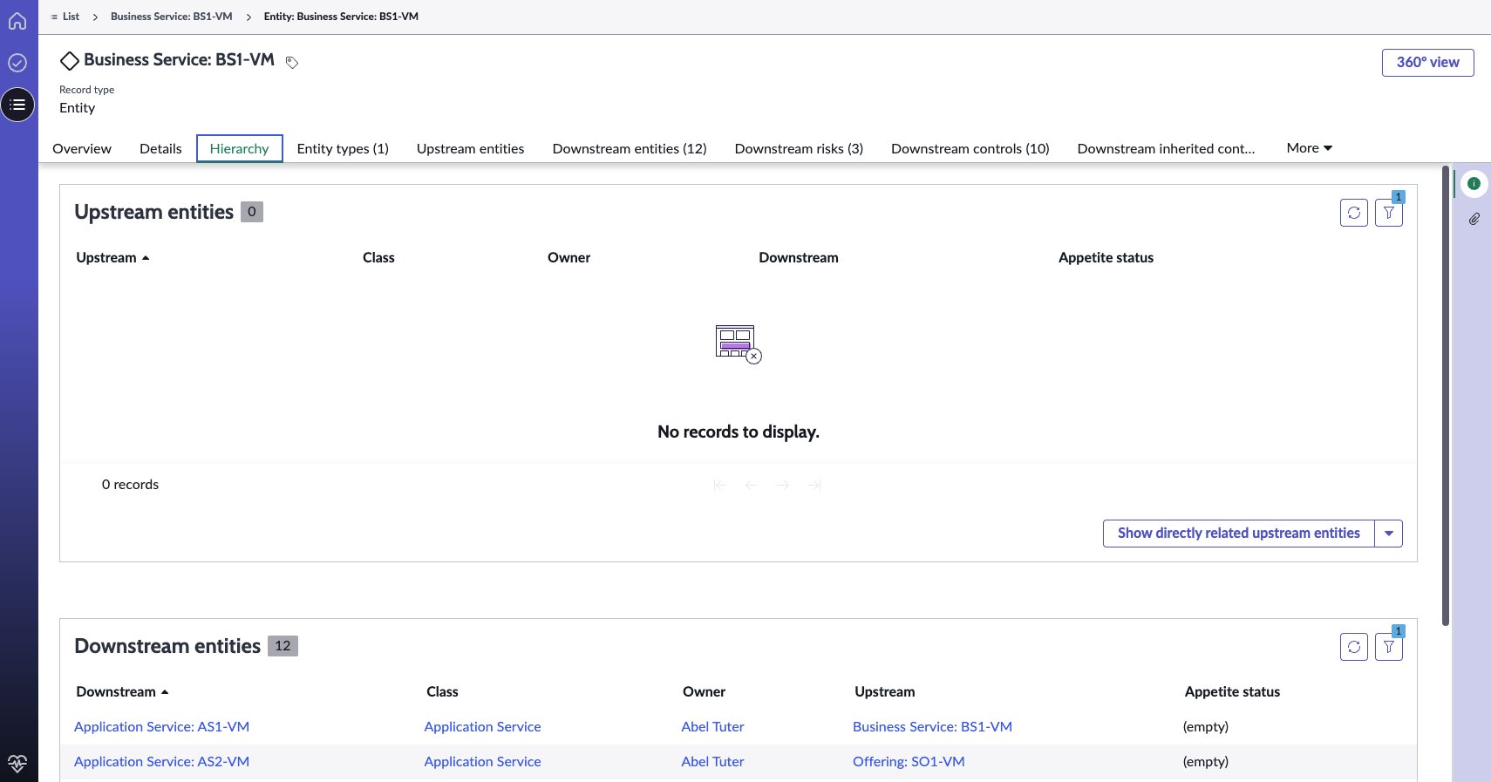This screenshot has height=782, width=1491.
Task: Open the Home icon in the sidebar
Action: [x=17, y=21]
